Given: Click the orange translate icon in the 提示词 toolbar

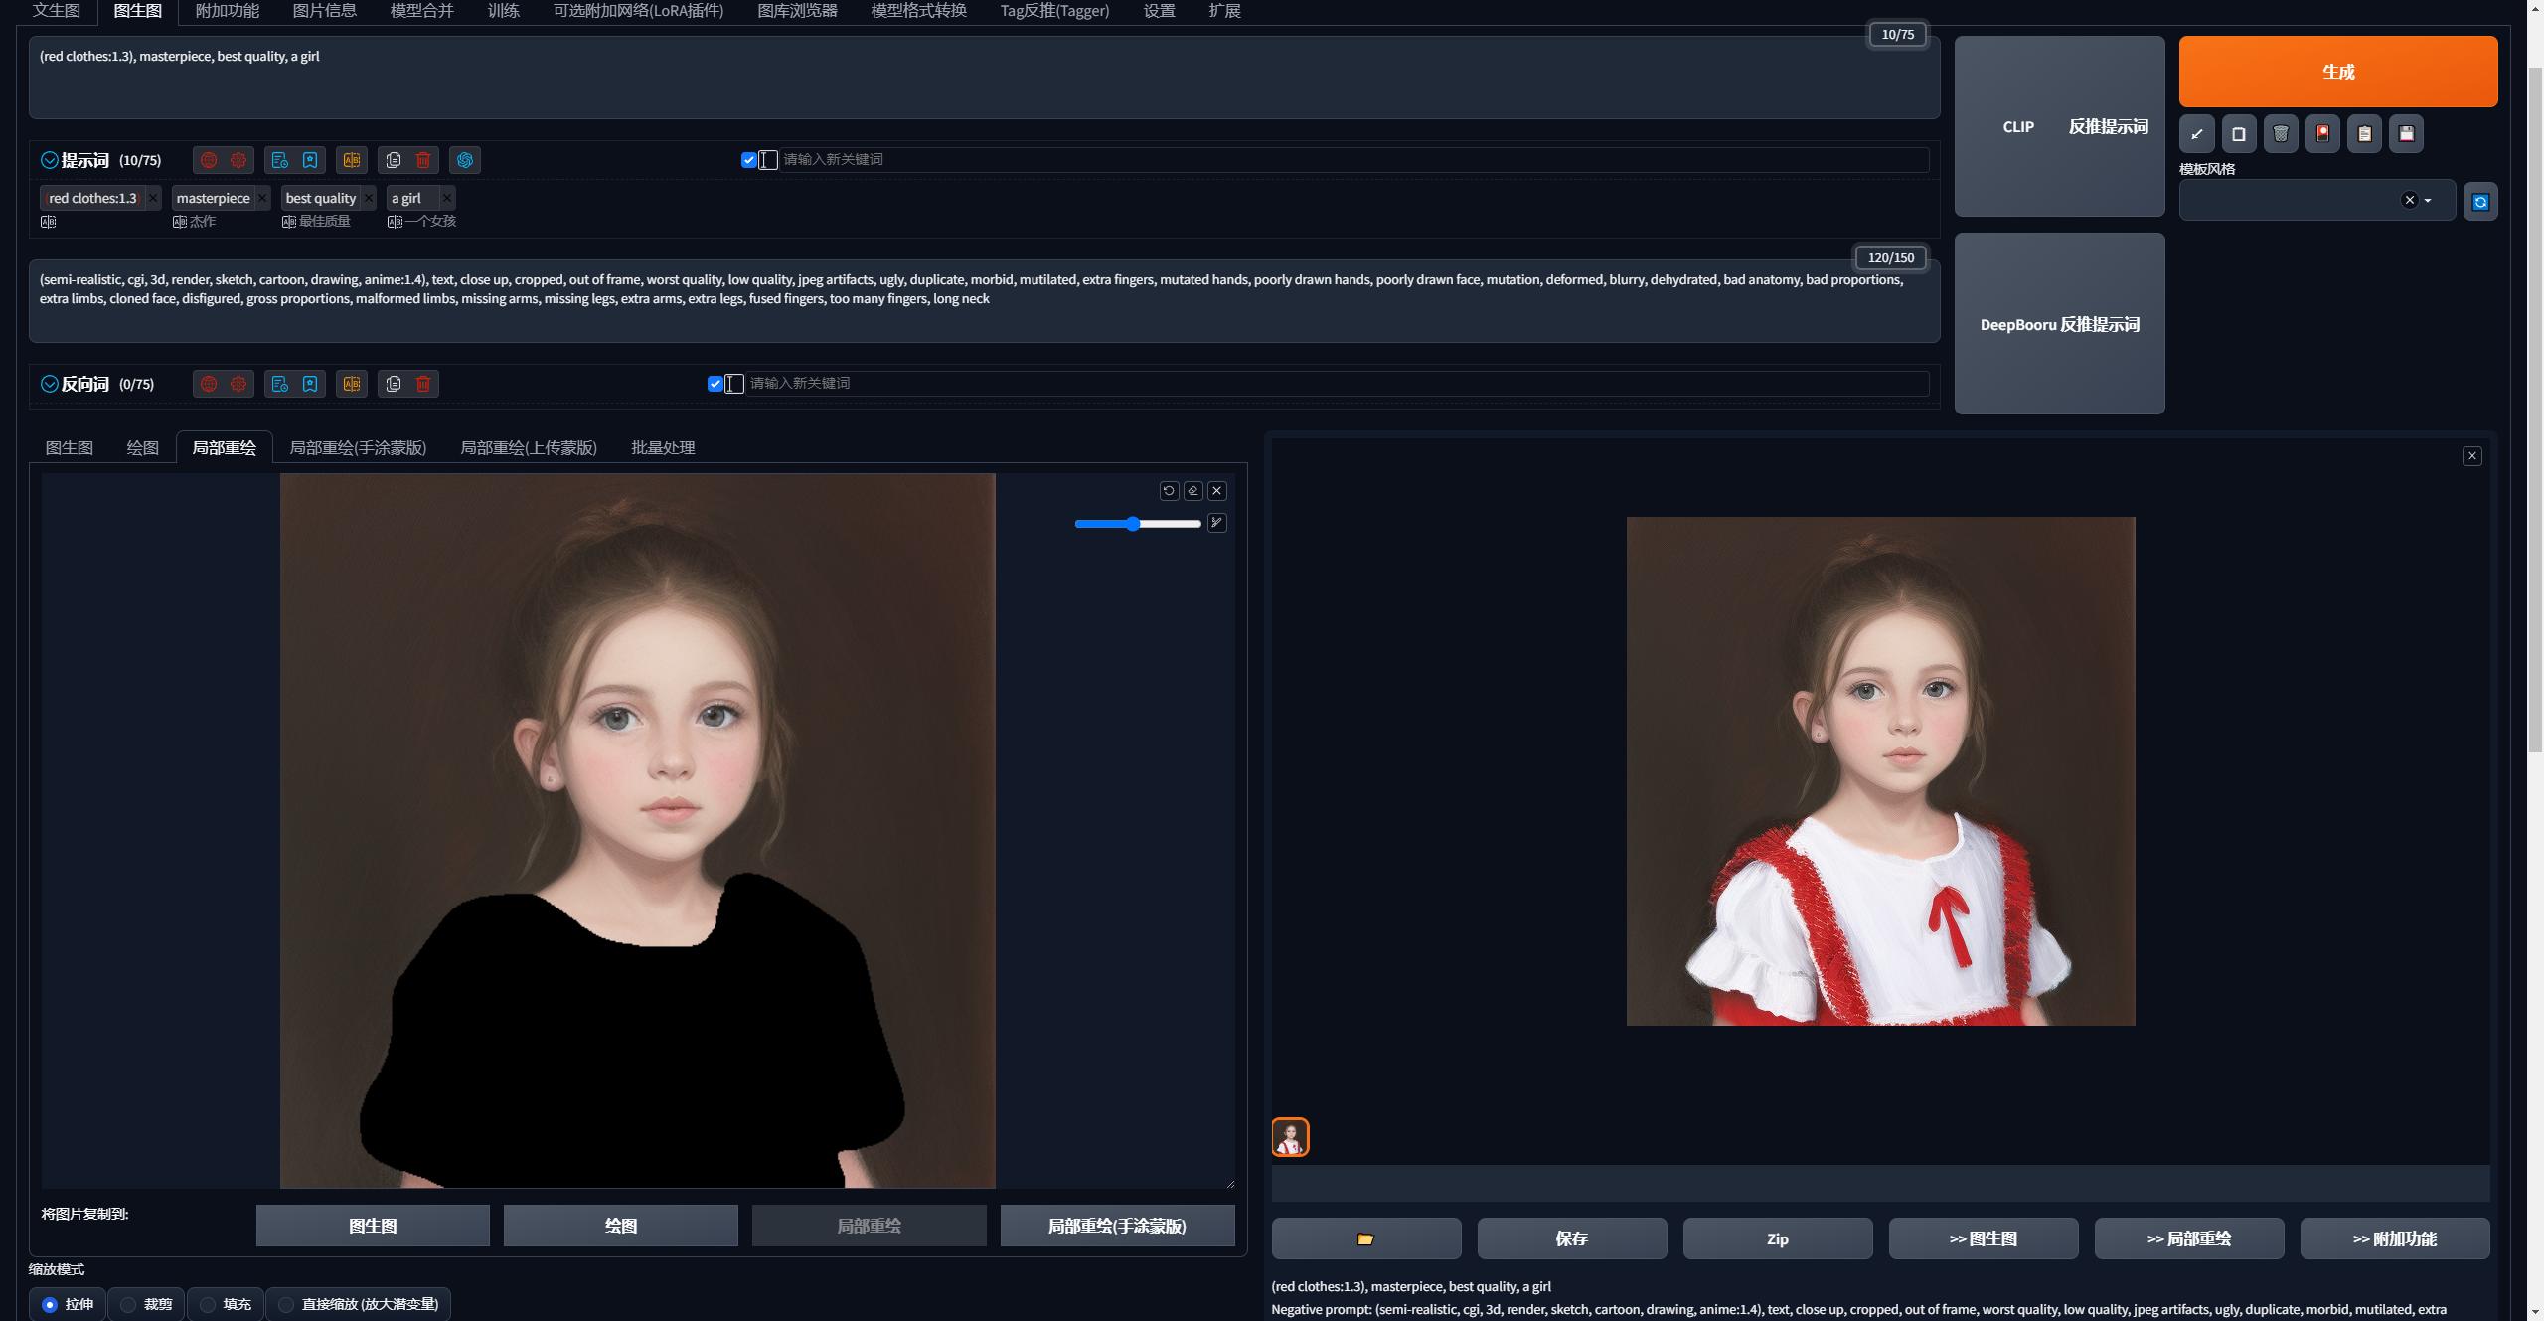Looking at the screenshot, I should (x=352, y=160).
